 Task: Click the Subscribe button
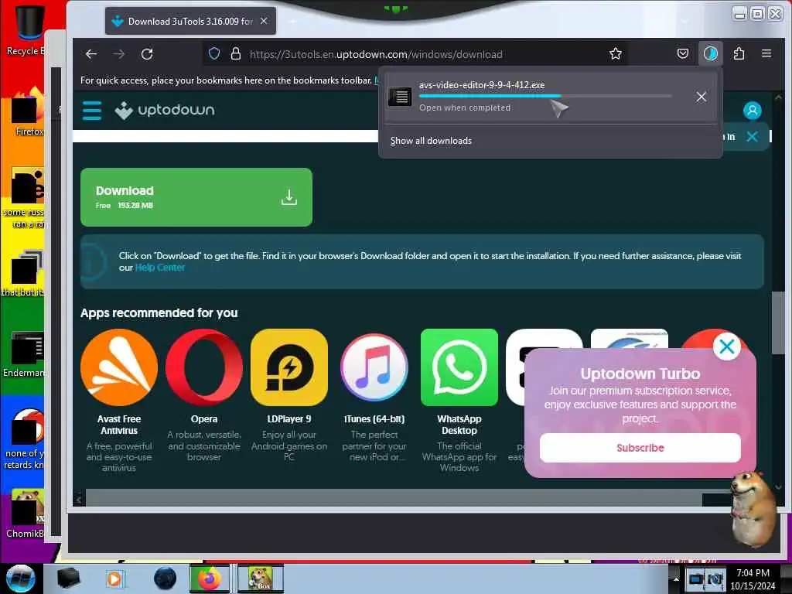click(x=640, y=448)
